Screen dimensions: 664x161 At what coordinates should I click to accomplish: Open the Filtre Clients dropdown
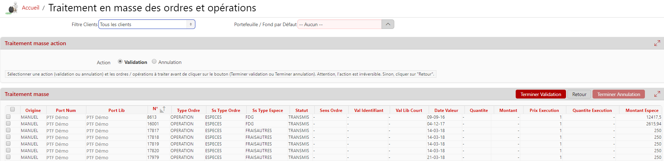[147, 24]
